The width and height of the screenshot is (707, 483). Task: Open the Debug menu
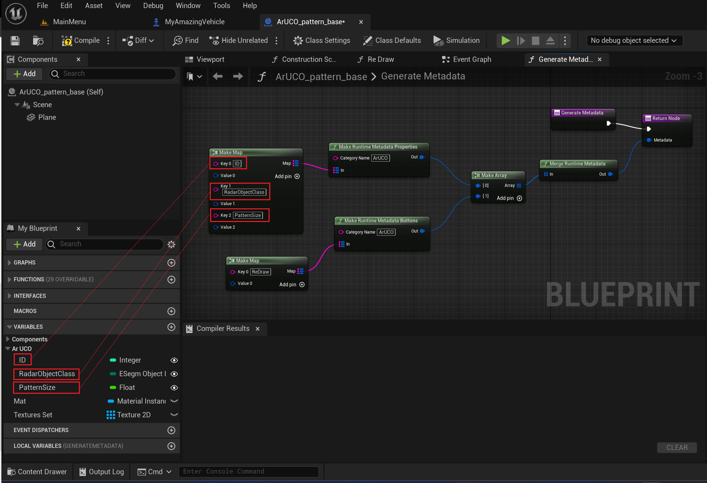[153, 6]
